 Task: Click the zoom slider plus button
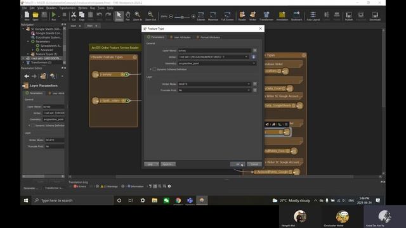[x=193, y=16]
